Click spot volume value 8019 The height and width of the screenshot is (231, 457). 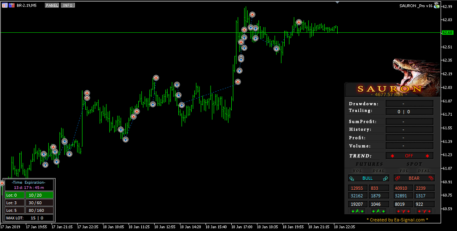[x=403, y=204]
